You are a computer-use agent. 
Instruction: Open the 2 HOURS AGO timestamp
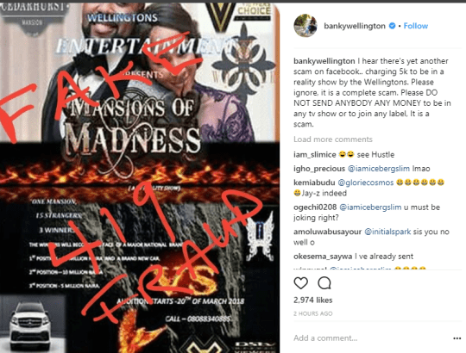(313, 313)
